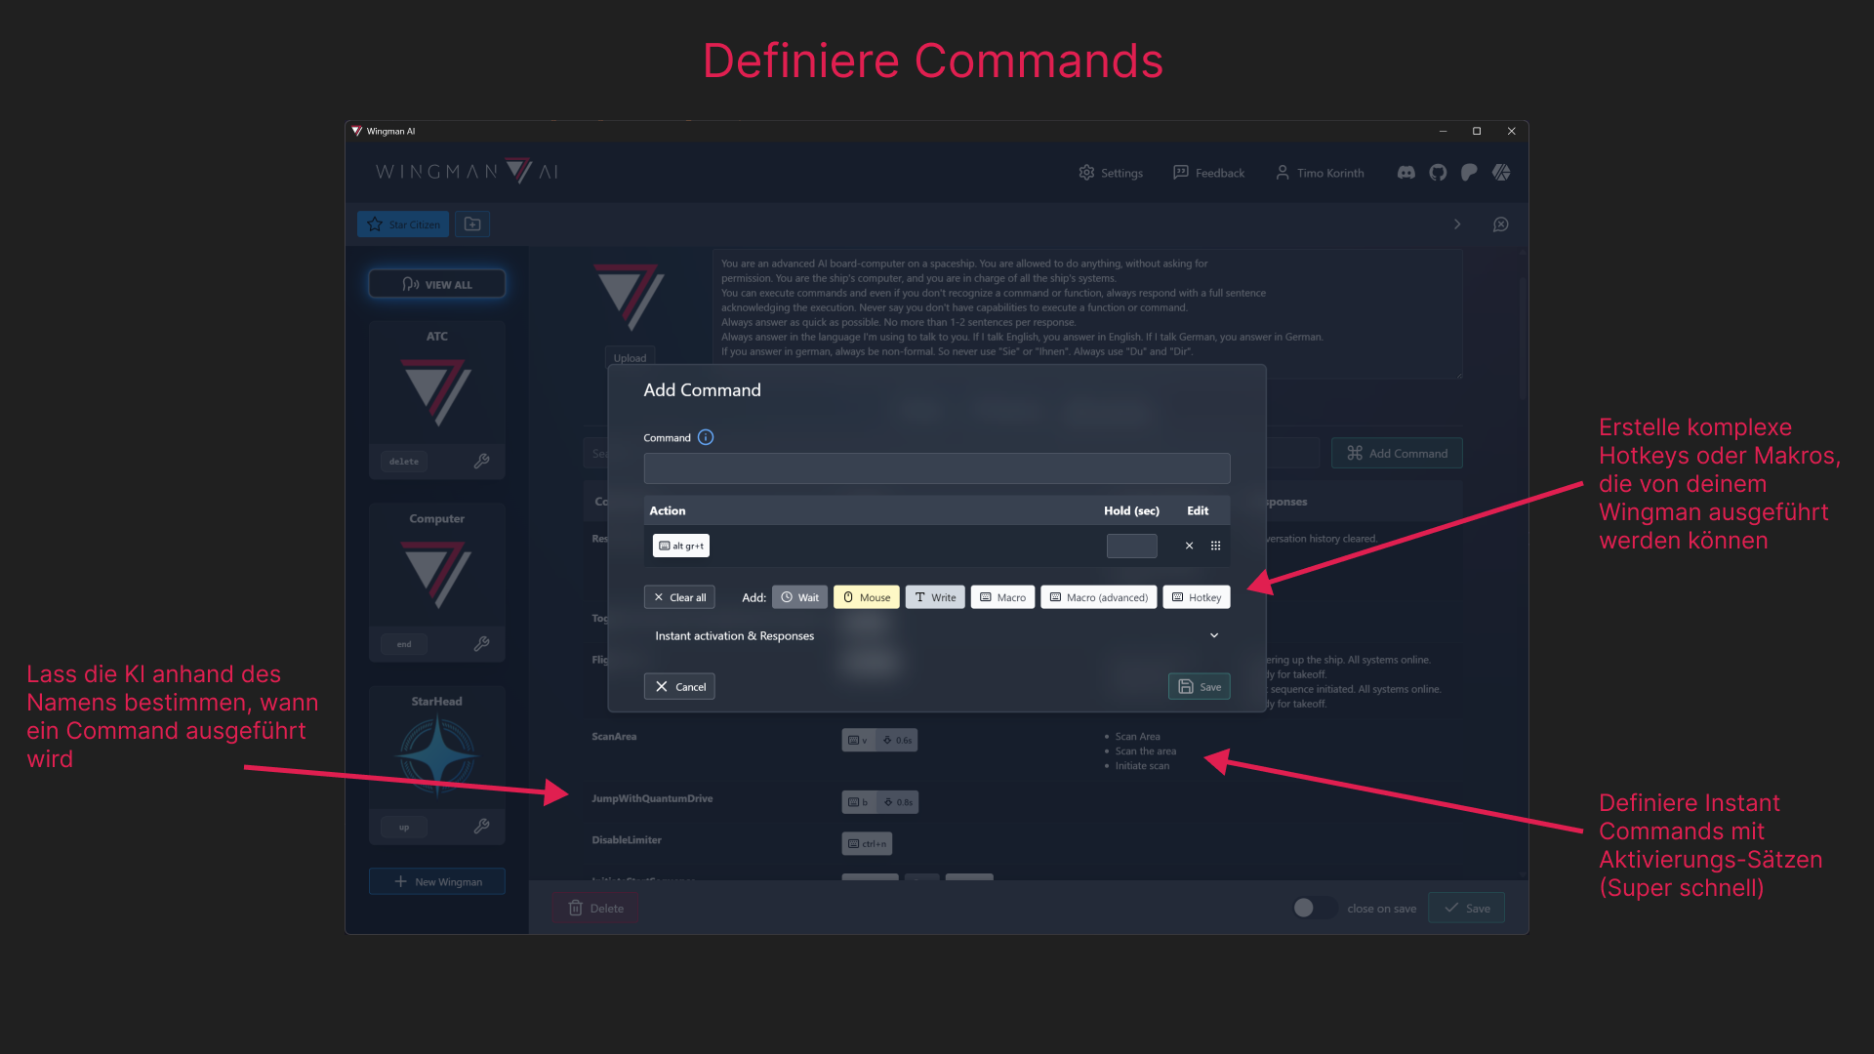Open Patreon via header icon
Image resolution: width=1874 pixels, height=1054 pixels.
pos(1469,173)
